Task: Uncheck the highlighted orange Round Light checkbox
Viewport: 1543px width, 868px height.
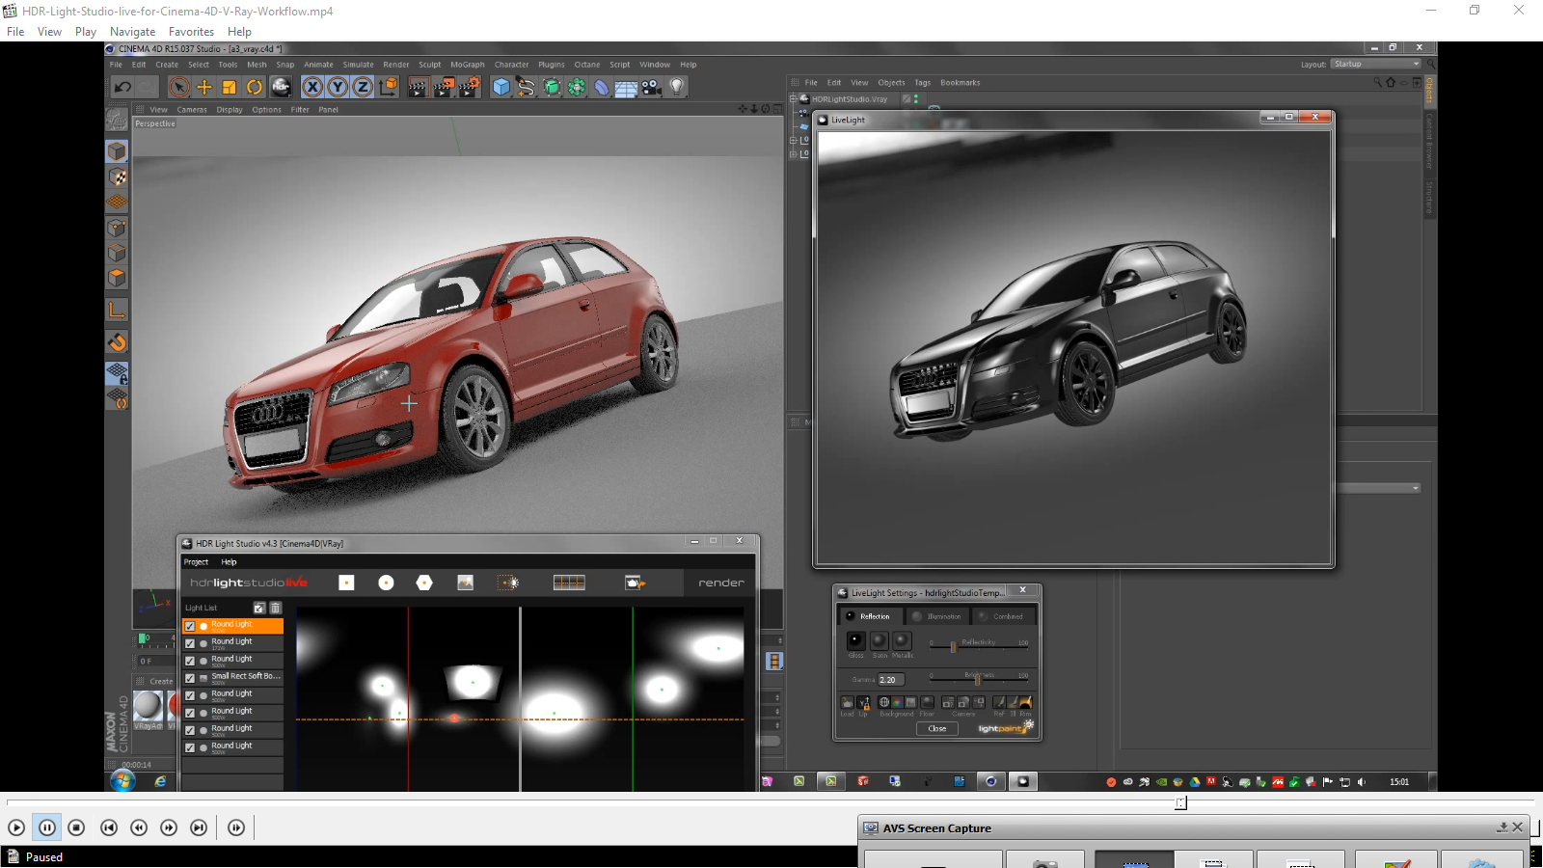Action: click(190, 626)
